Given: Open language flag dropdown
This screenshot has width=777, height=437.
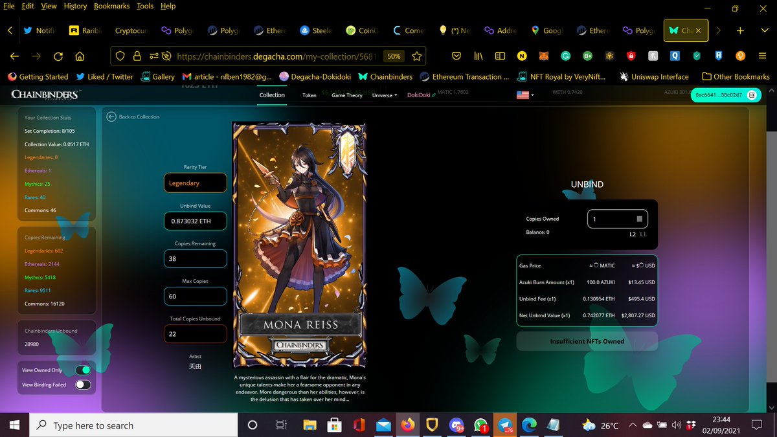Looking at the screenshot, I should point(525,95).
